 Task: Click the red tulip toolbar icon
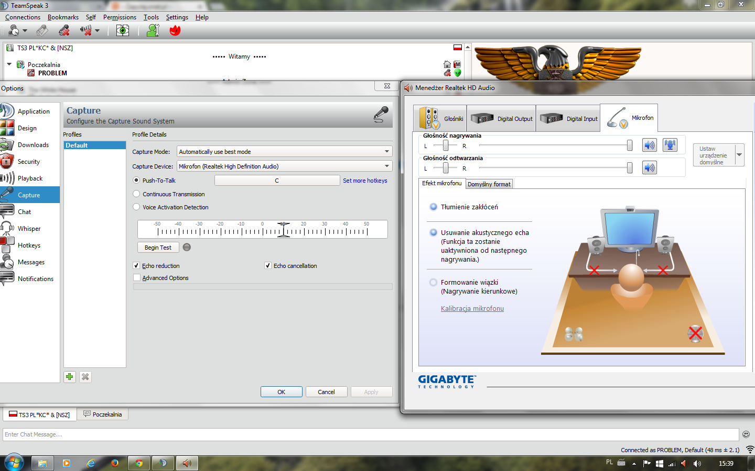click(175, 31)
